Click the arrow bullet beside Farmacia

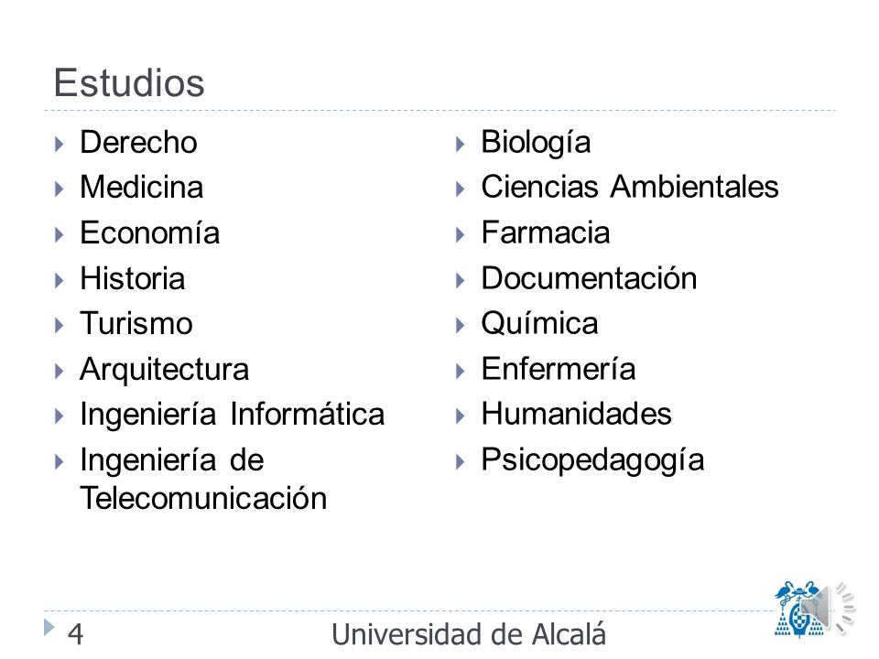[461, 234]
